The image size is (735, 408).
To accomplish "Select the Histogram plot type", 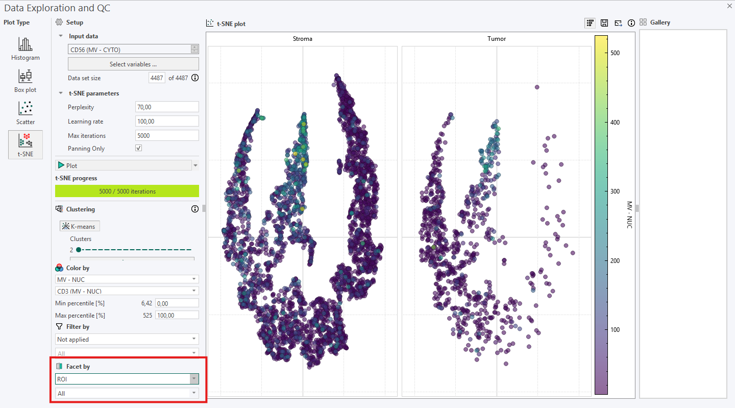I will (x=25, y=49).
